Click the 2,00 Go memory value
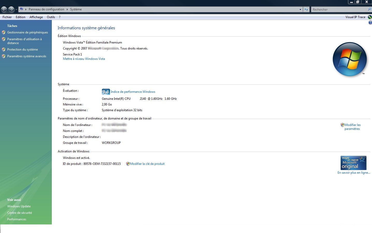The image size is (372, 233). coord(107,104)
